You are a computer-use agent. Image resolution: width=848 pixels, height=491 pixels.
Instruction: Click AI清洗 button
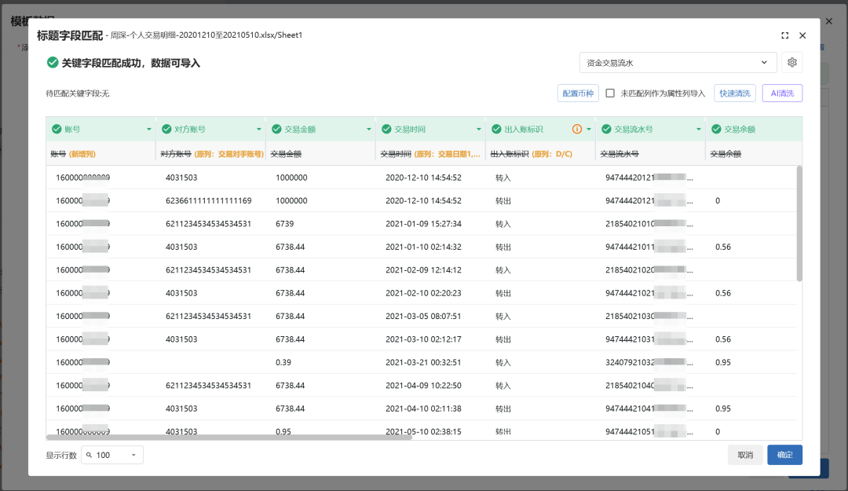tap(782, 93)
